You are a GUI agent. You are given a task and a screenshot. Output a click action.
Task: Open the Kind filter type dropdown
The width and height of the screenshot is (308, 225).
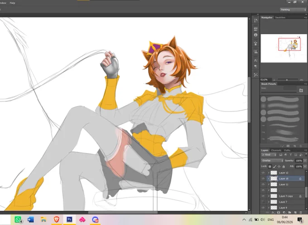click(269, 155)
